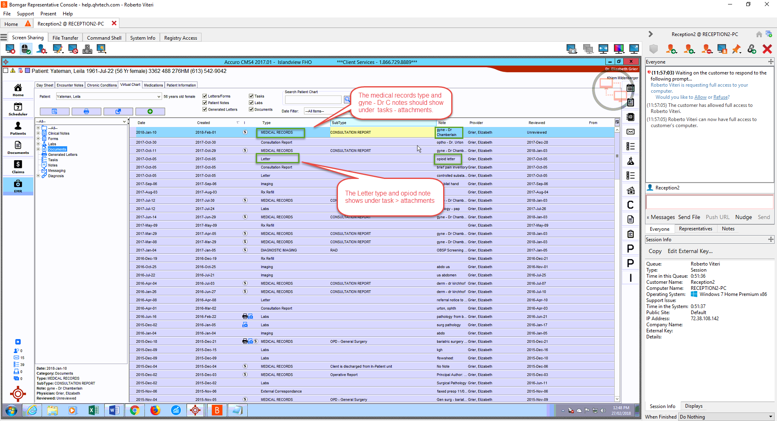The width and height of the screenshot is (777, 421).
Task: Open the Patient name dropdown
Action: coord(158,97)
